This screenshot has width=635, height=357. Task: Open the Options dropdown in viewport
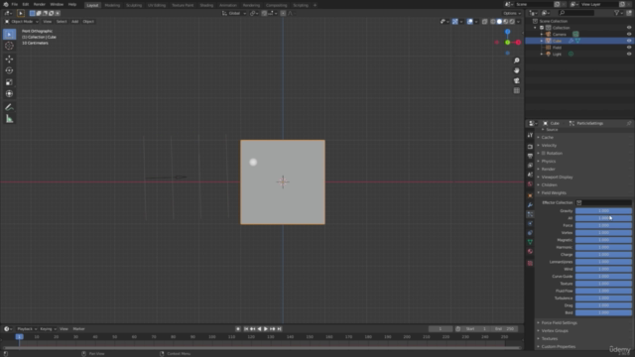pos(512,13)
